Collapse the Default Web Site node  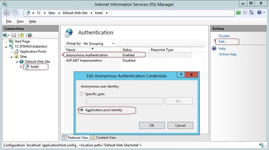[17, 62]
